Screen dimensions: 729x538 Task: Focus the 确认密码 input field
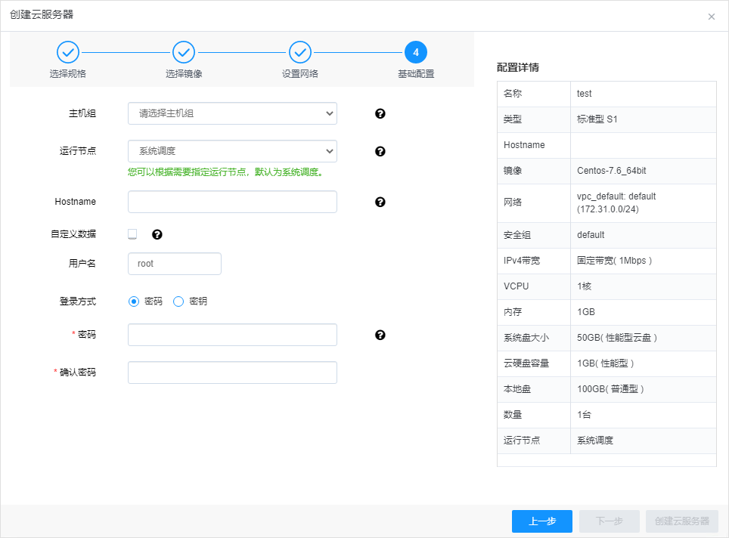click(232, 373)
